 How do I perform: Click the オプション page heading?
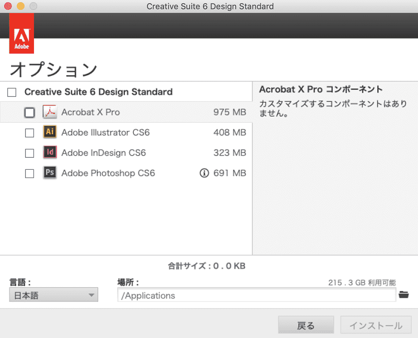pos(53,69)
